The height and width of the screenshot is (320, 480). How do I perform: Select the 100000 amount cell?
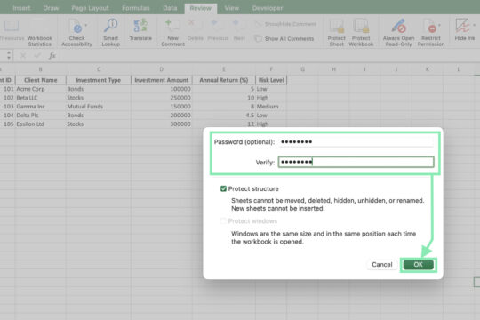click(161, 89)
